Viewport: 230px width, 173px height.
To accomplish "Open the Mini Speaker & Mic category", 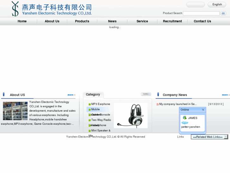I will [101, 130].
